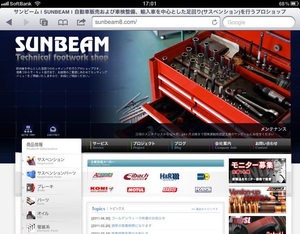
Task: Click the [2011.04.30] date text
Action: (x=101, y=218)
